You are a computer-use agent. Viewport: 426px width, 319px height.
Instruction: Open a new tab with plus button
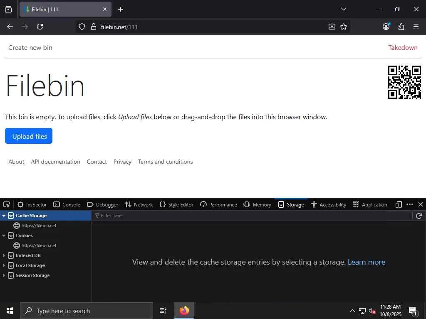(x=120, y=10)
